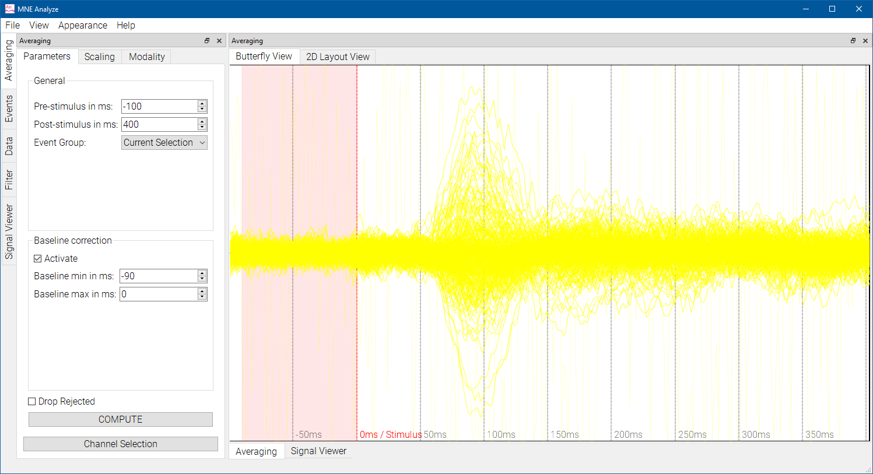Decrease Post-stimulus value with down arrow

(x=202, y=127)
